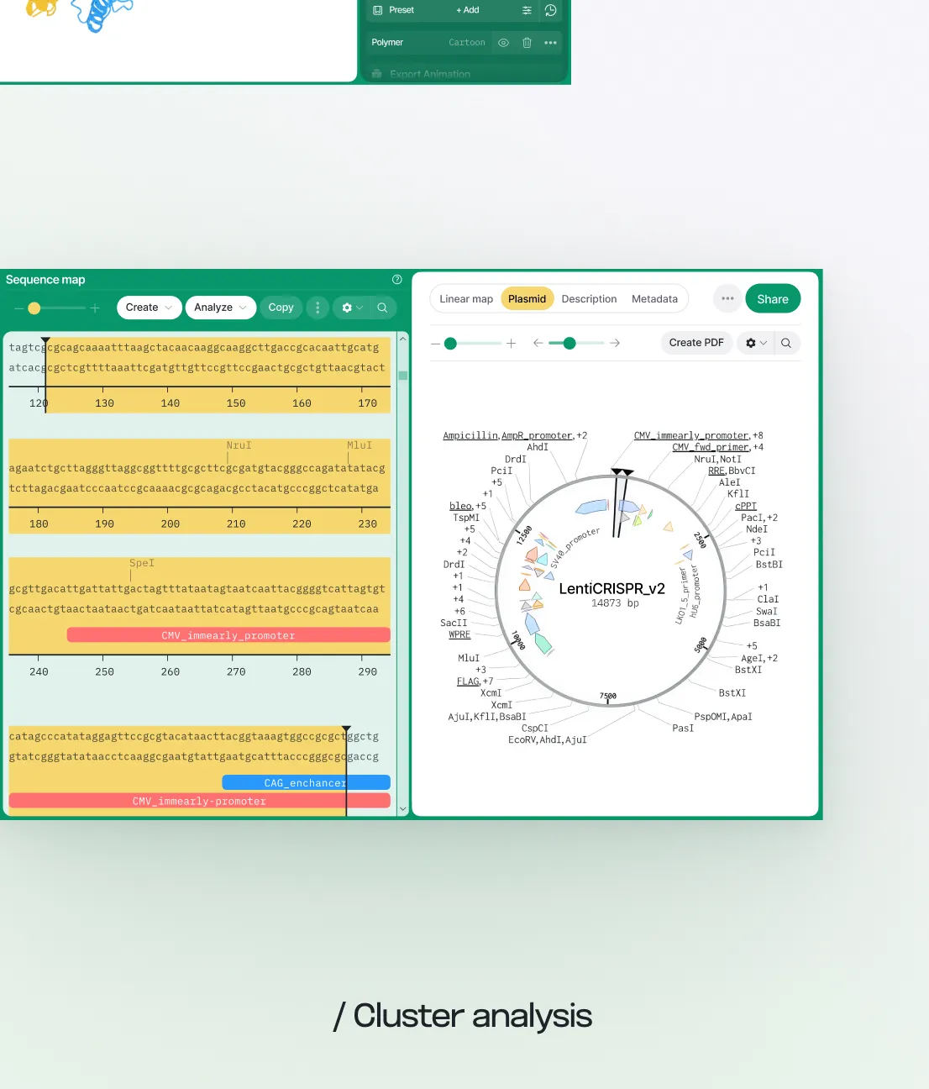Open Polymer row more options
The width and height of the screenshot is (929, 1089).
pos(550,43)
